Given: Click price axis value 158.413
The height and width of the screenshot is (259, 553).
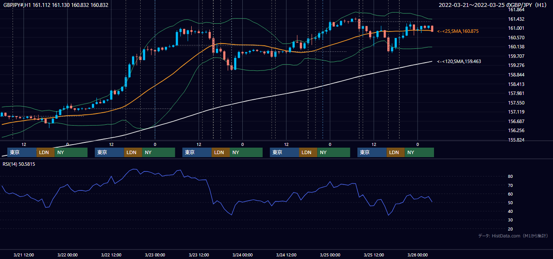Looking at the screenshot, I should coord(516,84).
